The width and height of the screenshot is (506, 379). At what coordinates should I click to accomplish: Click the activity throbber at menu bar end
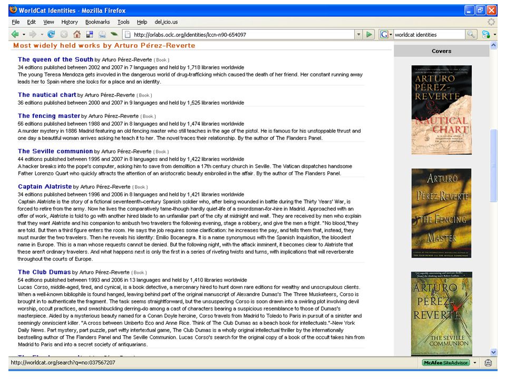point(491,22)
